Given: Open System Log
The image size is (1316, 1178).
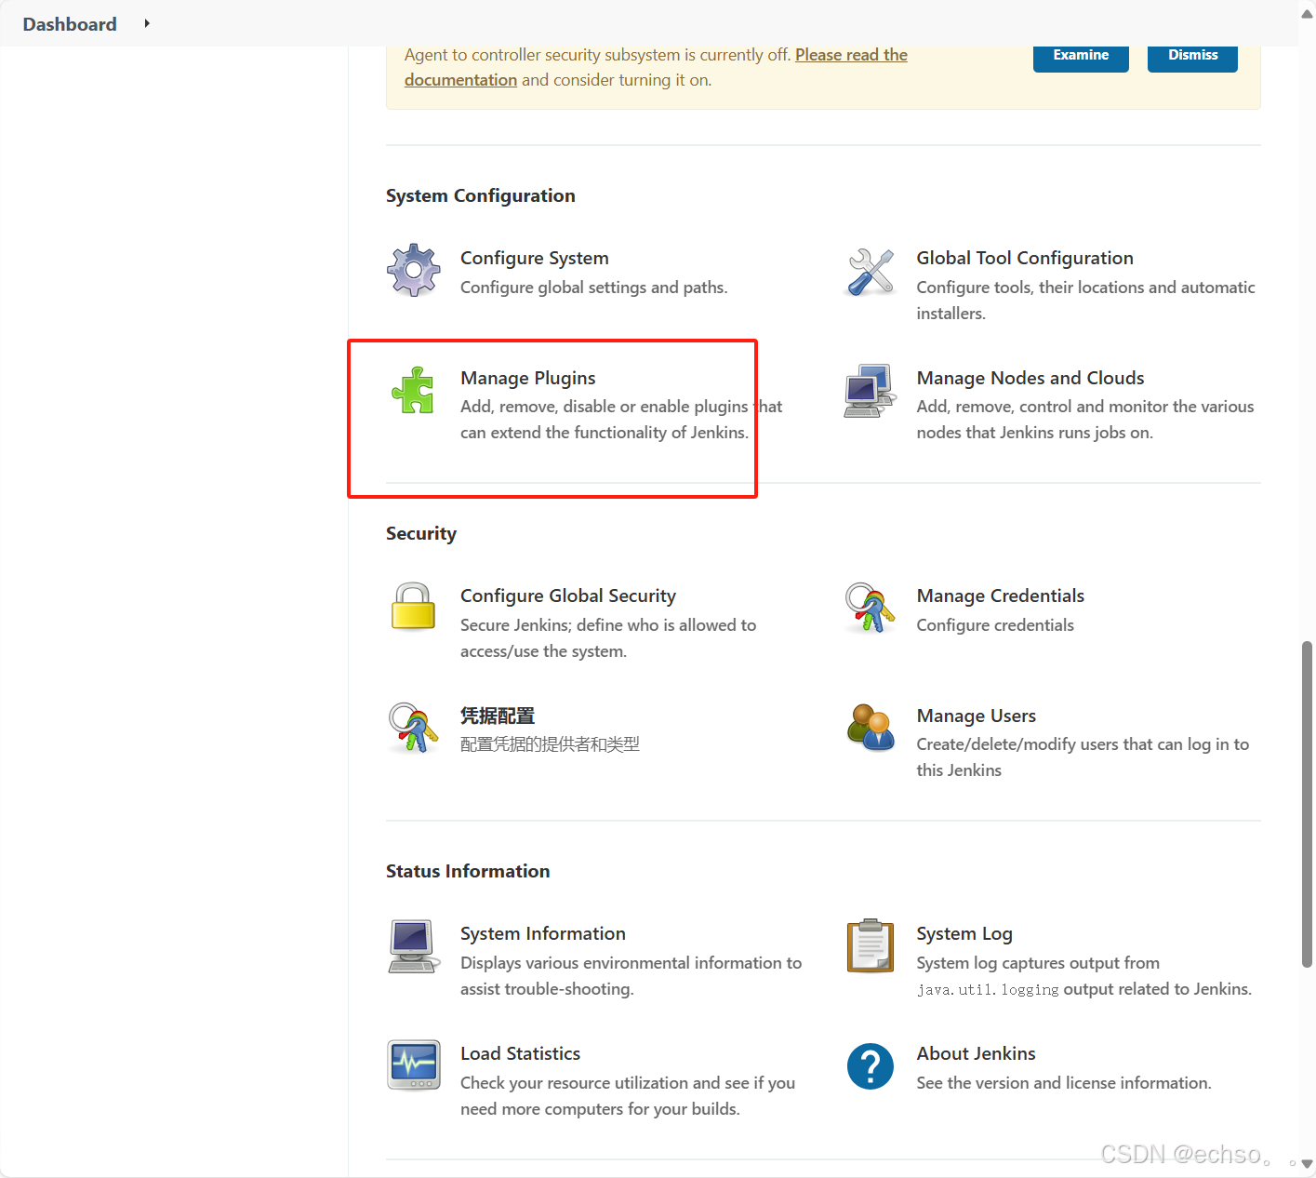Looking at the screenshot, I should (964, 933).
